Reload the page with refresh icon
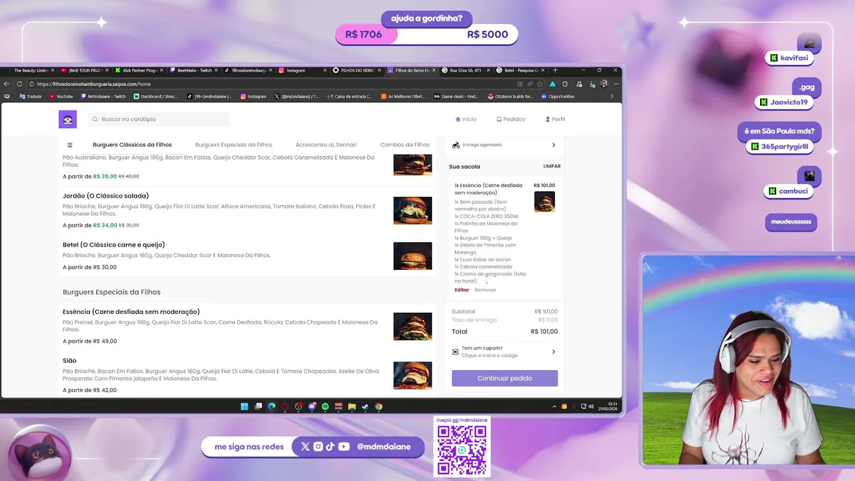The height and width of the screenshot is (481, 855). 19,84
